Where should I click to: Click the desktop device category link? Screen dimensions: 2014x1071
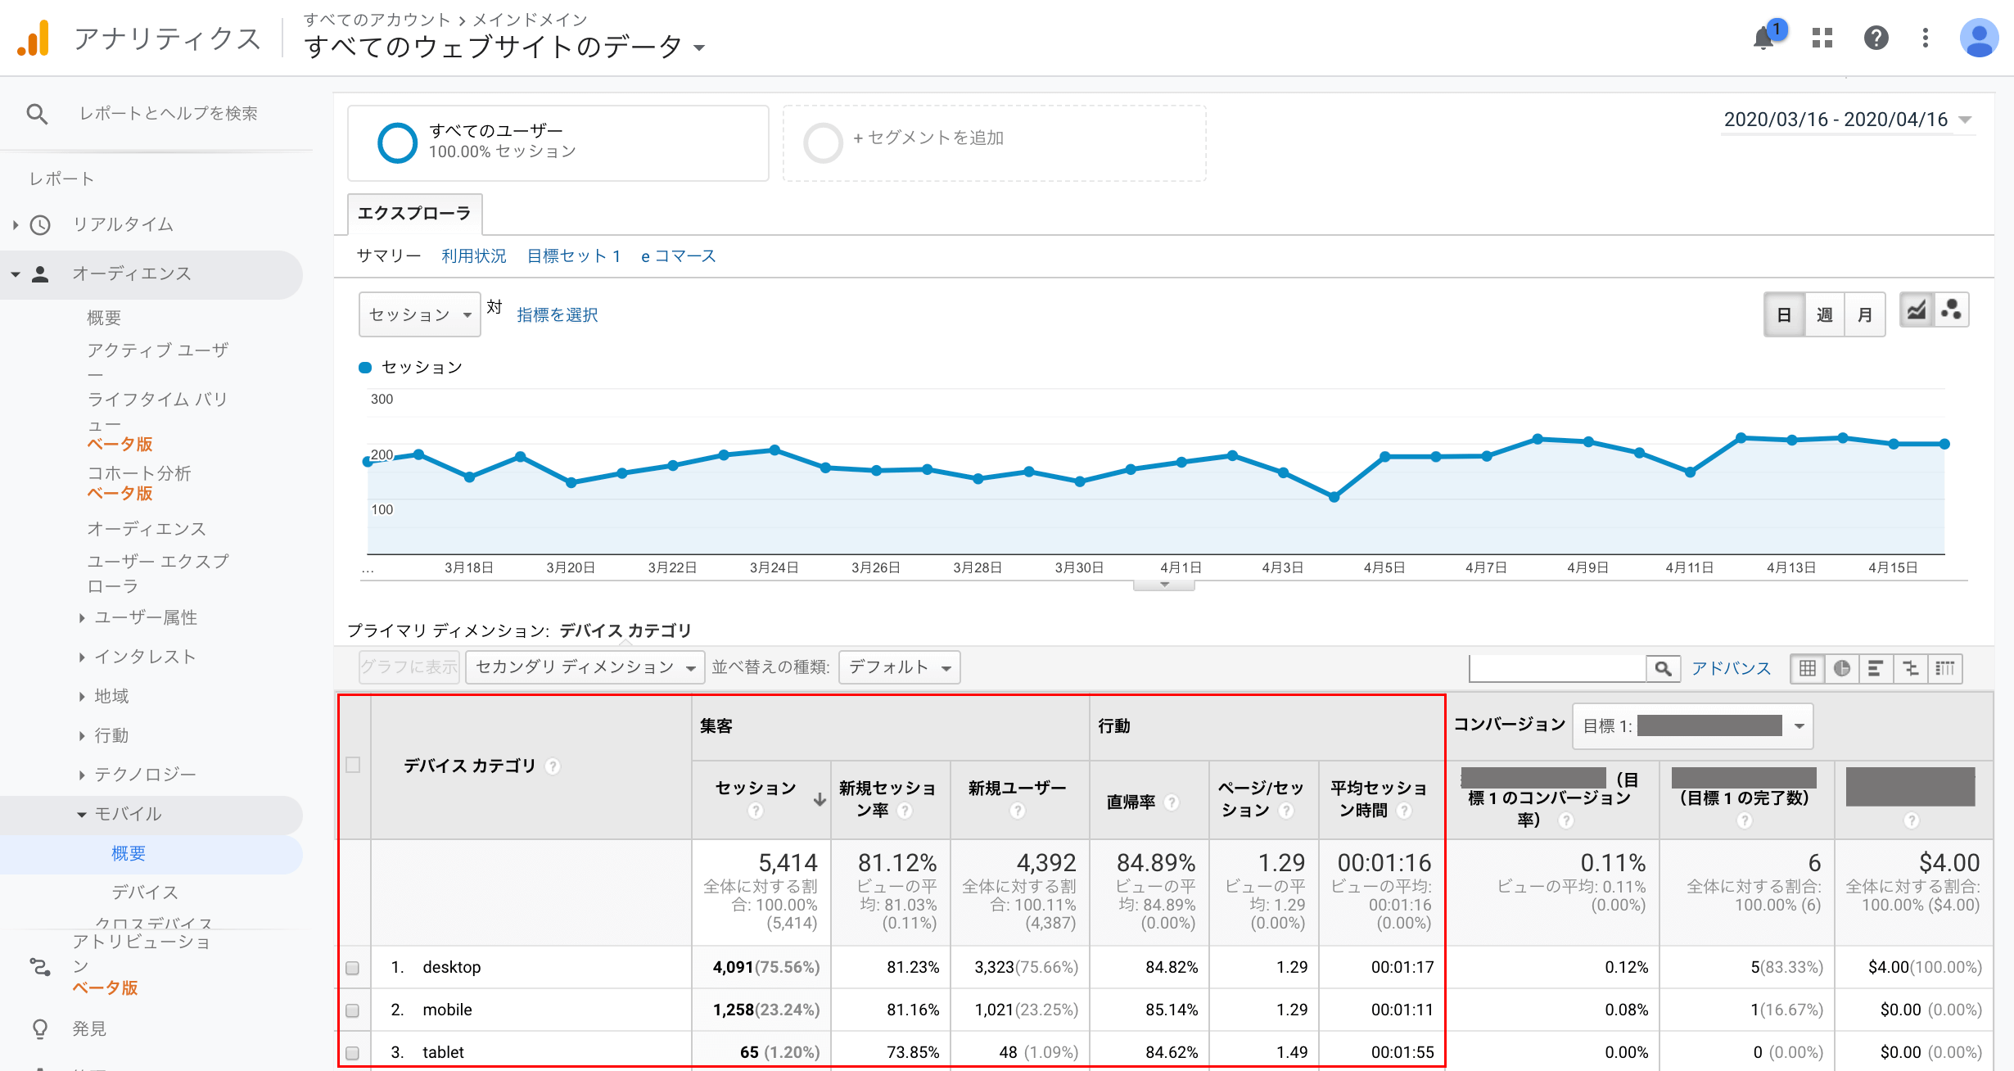click(452, 968)
